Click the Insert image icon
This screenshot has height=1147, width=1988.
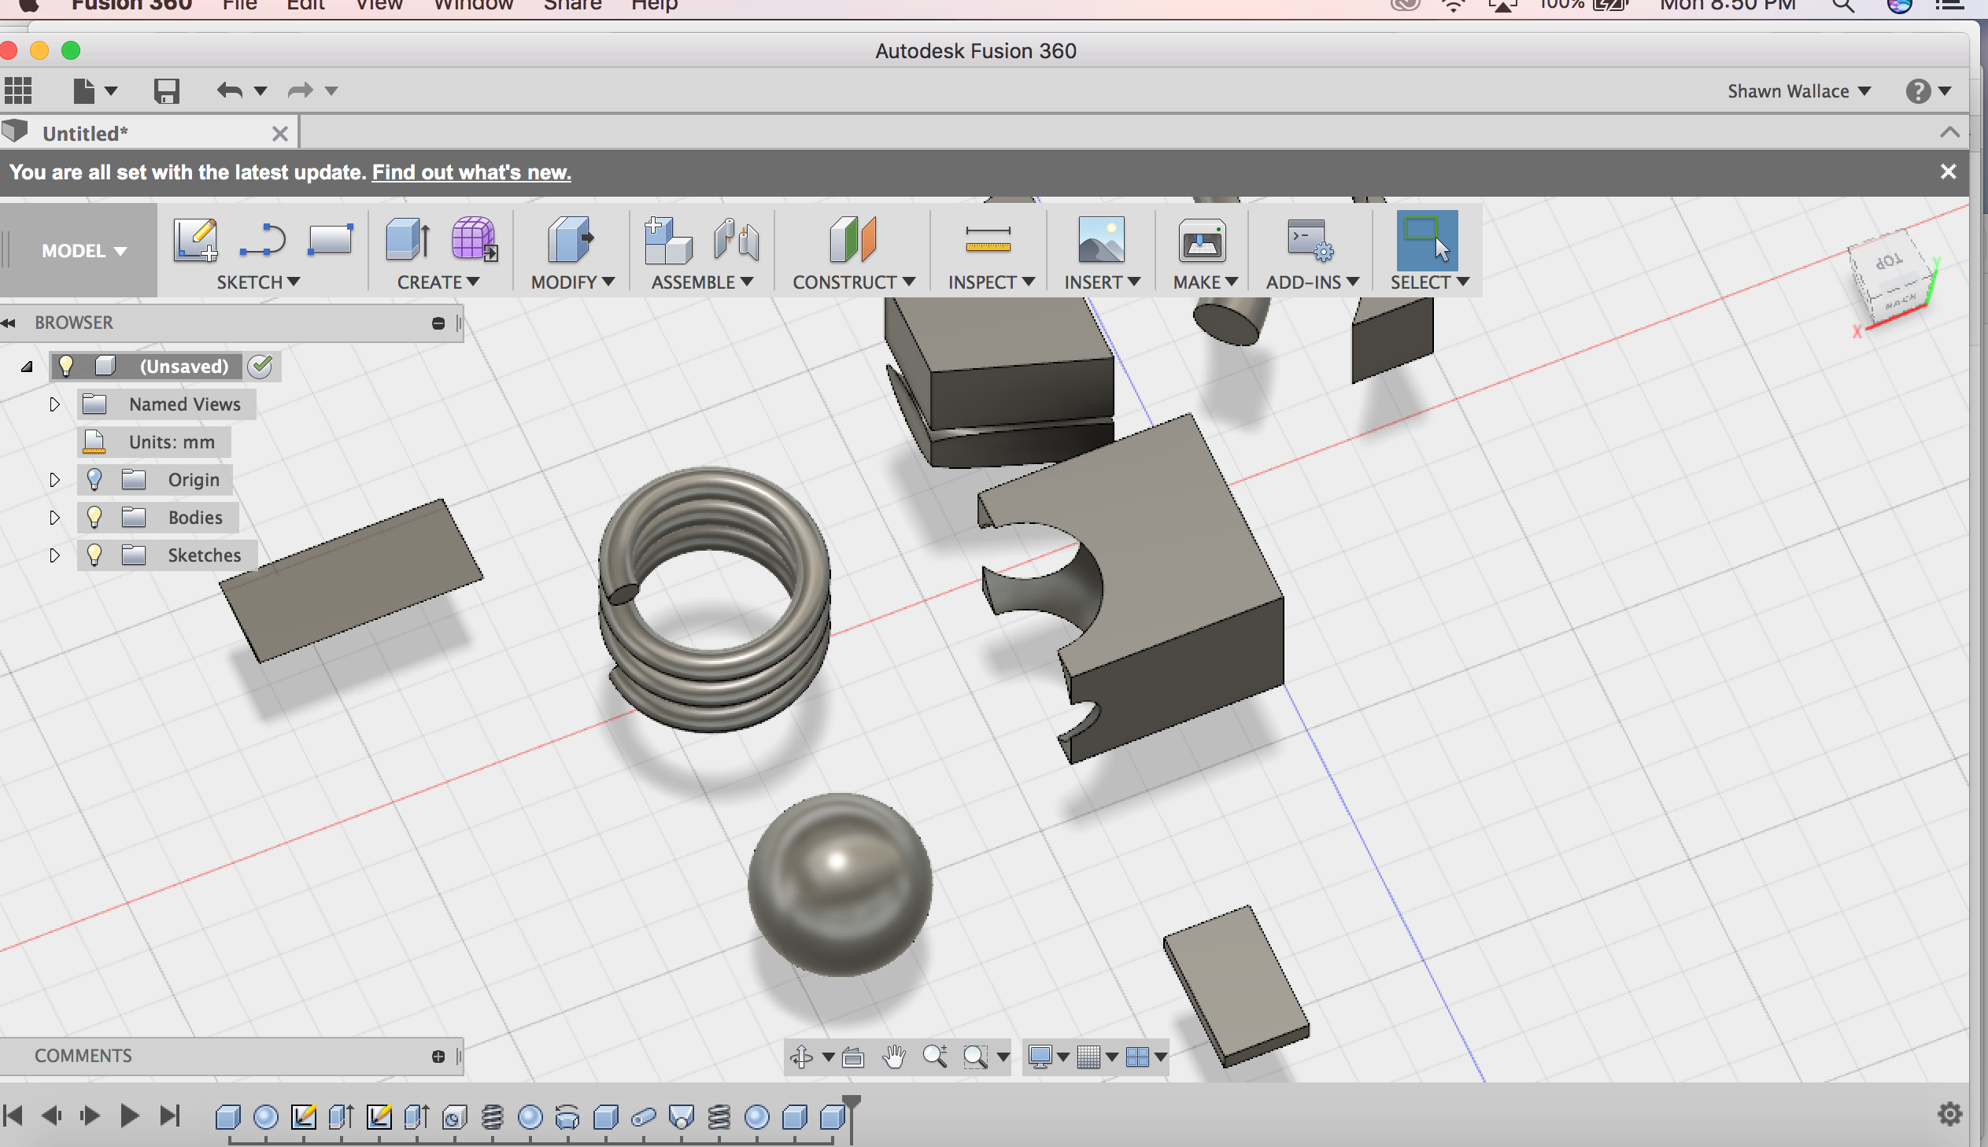pos(1101,239)
